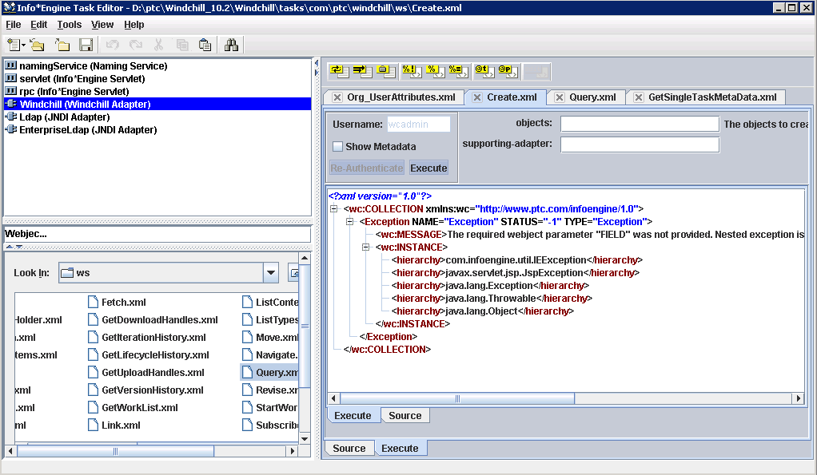This screenshot has height=475, width=817.
Task: Switch to the bottom Execute tab
Action: (x=400, y=448)
